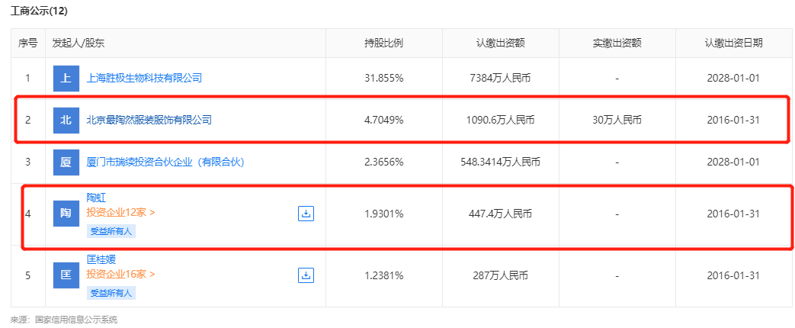
Task: Select 2028-01-01 date in 上海胜极 row
Action: (x=733, y=79)
